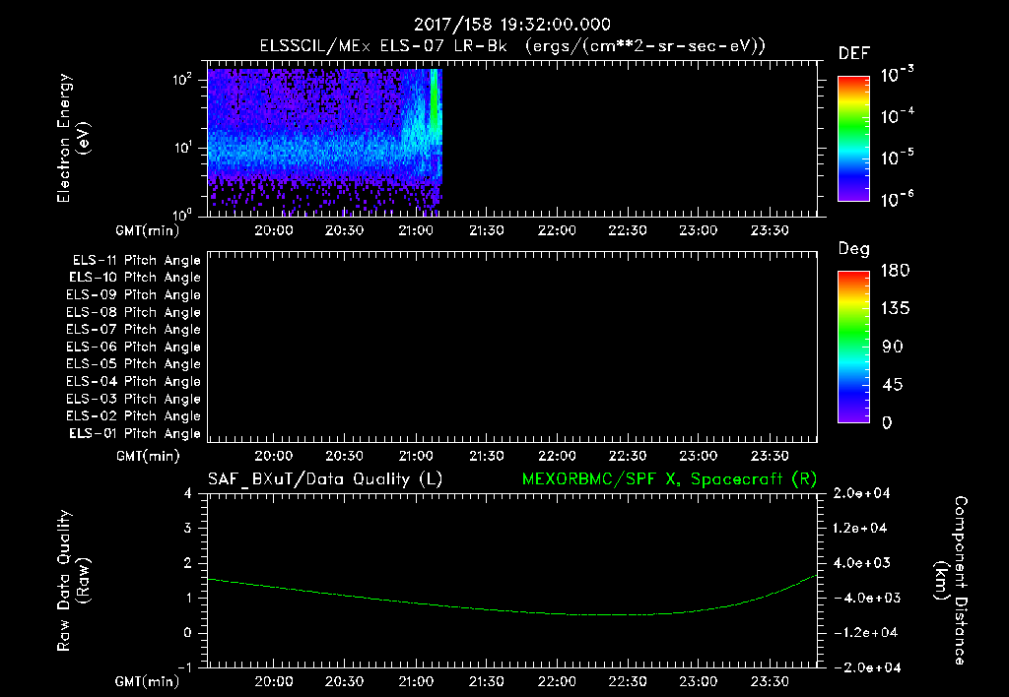Click the Raw Data Quality axis label
Screen dimensions: 1009x697
pyautogui.click(x=73, y=581)
